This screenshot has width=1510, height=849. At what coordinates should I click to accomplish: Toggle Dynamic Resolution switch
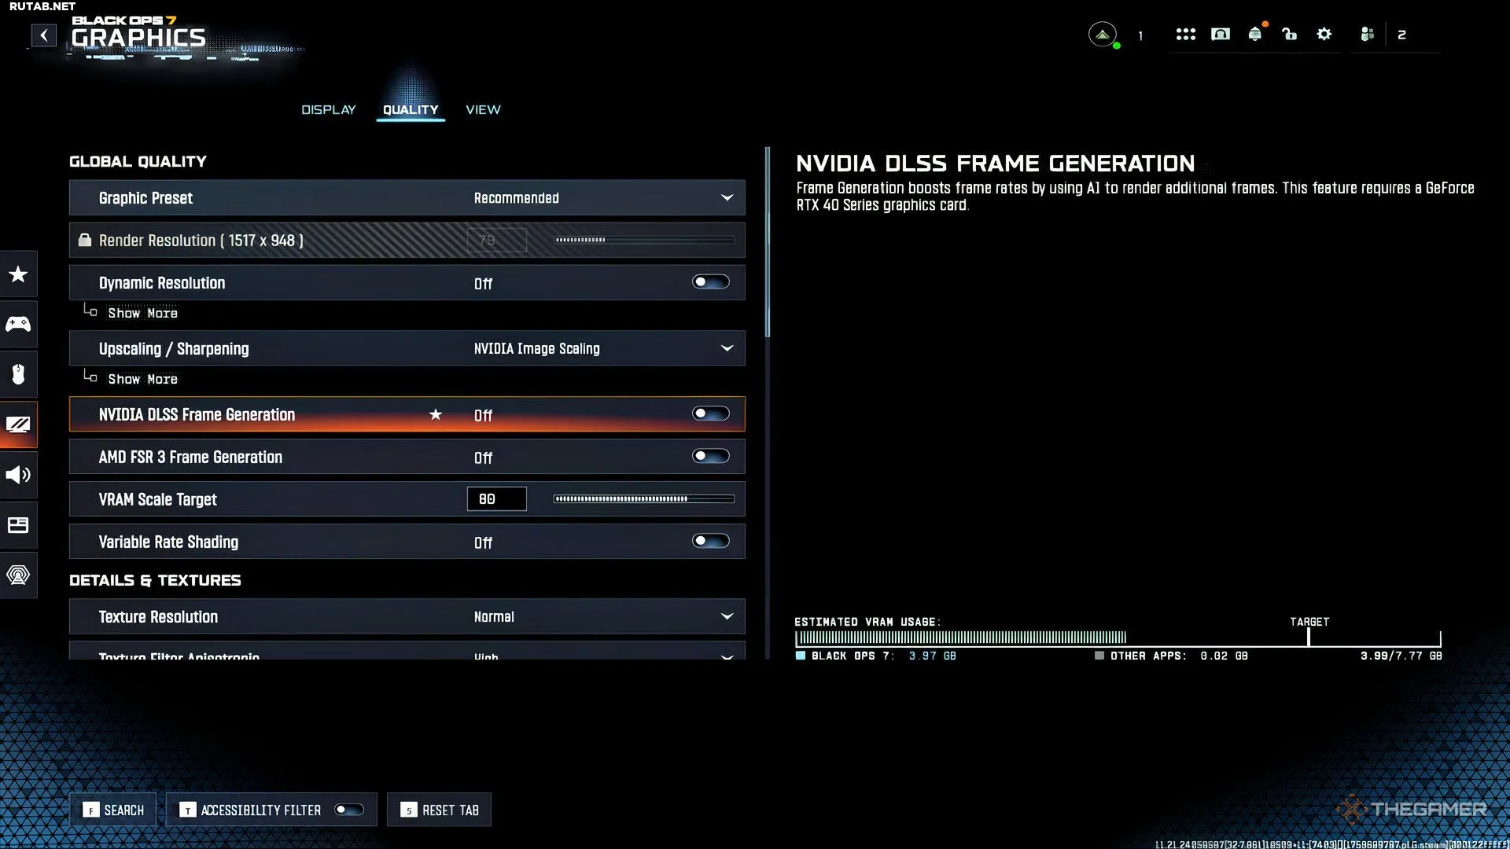[x=710, y=282]
